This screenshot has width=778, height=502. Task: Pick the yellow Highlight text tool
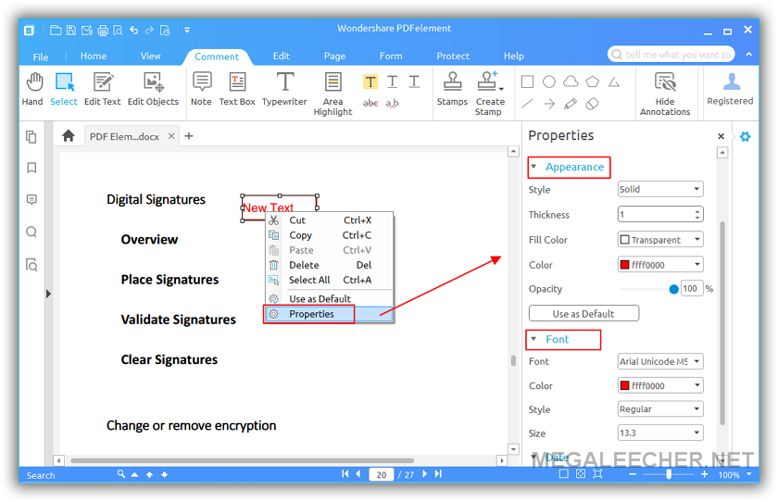click(x=370, y=82)
